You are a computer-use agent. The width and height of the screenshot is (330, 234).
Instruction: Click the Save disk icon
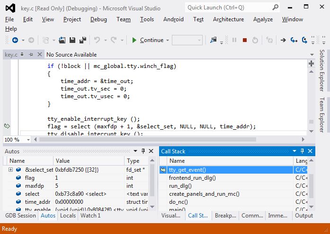[x=72, y=40]
